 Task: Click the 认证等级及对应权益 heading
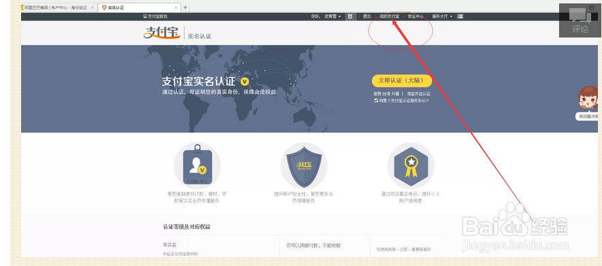[x=187, y=227]
